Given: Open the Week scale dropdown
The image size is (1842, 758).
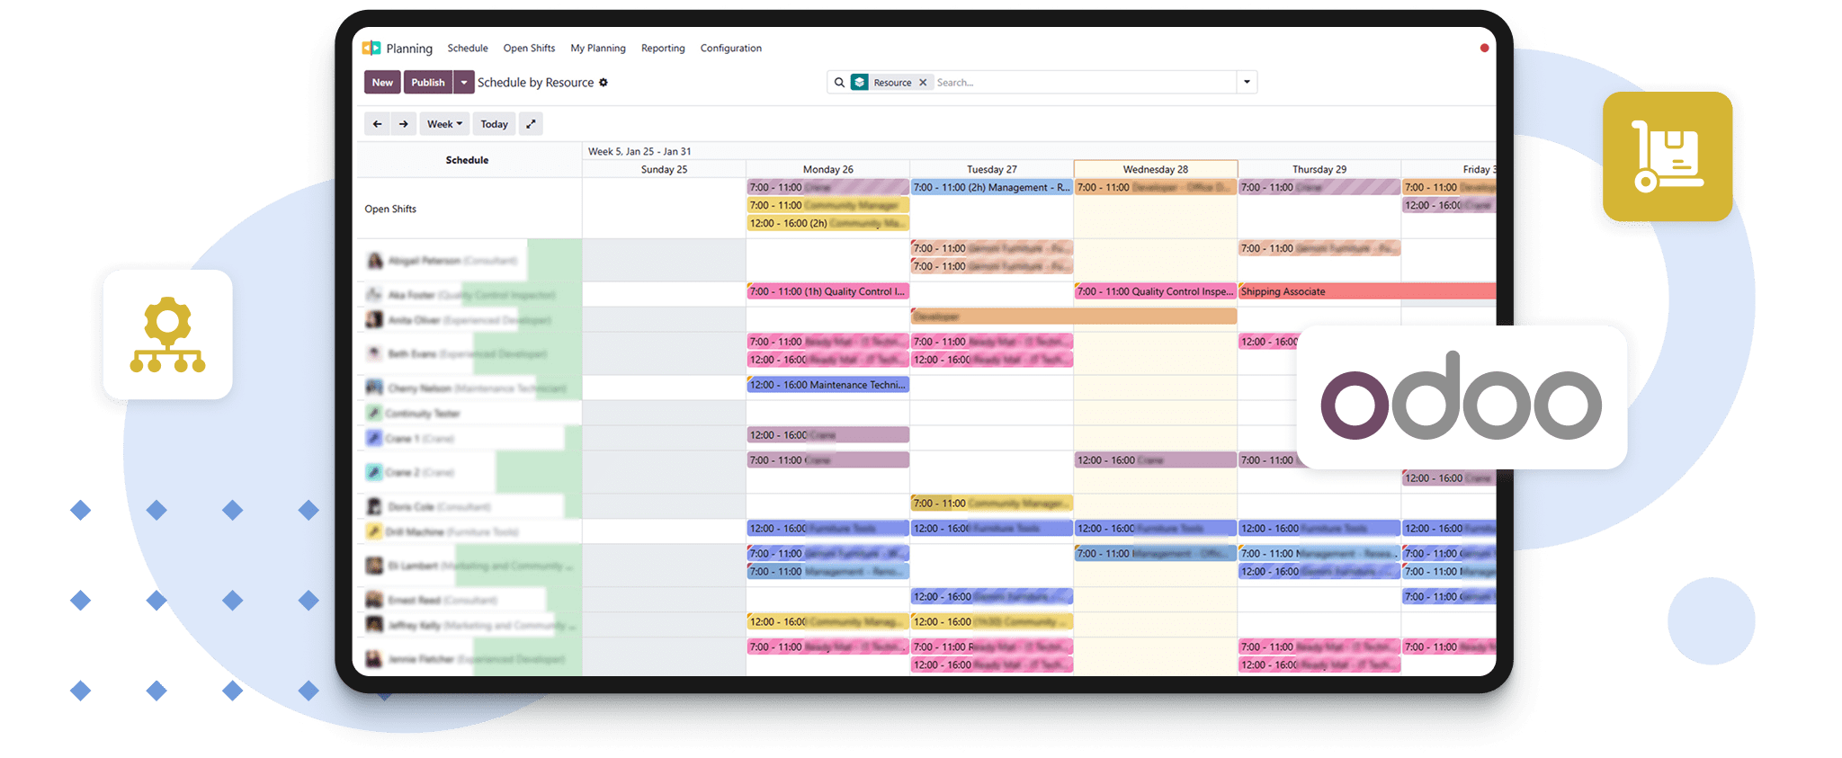Looking at the screenshot, I should (444, 124).
